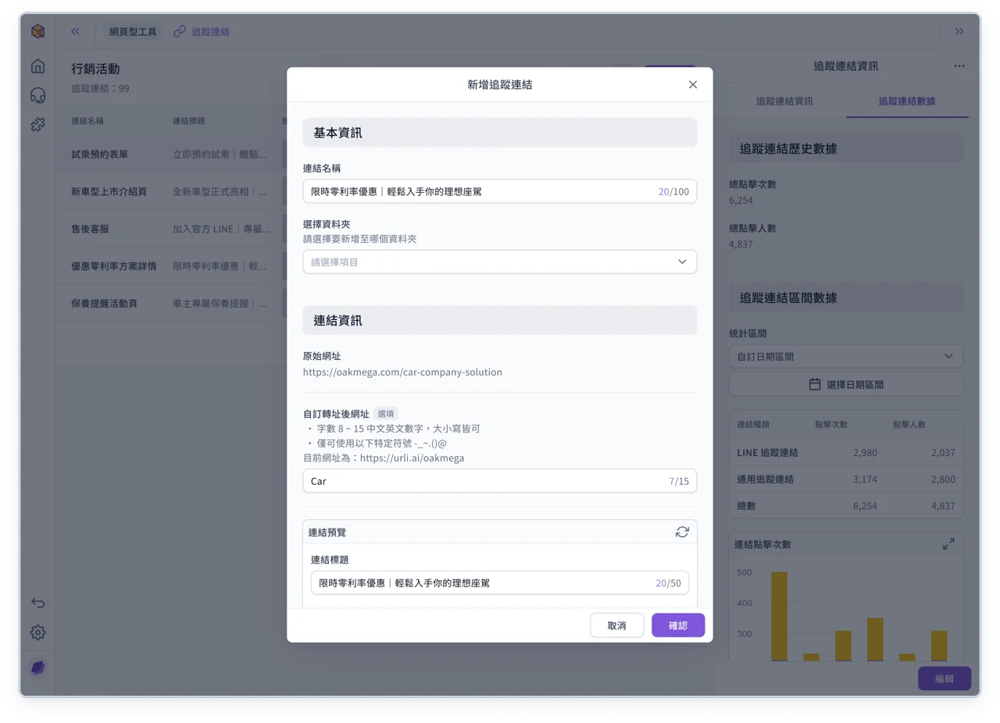Open the 自訂日期區間 dropdown
This screenshot has width=1000, height=723.
pyautogui.click(x=845, y=356)
